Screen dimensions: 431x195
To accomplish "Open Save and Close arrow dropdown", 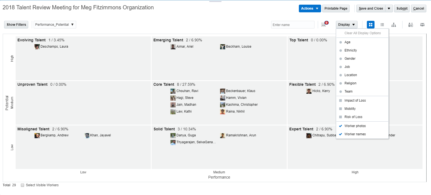I will 389,8.
